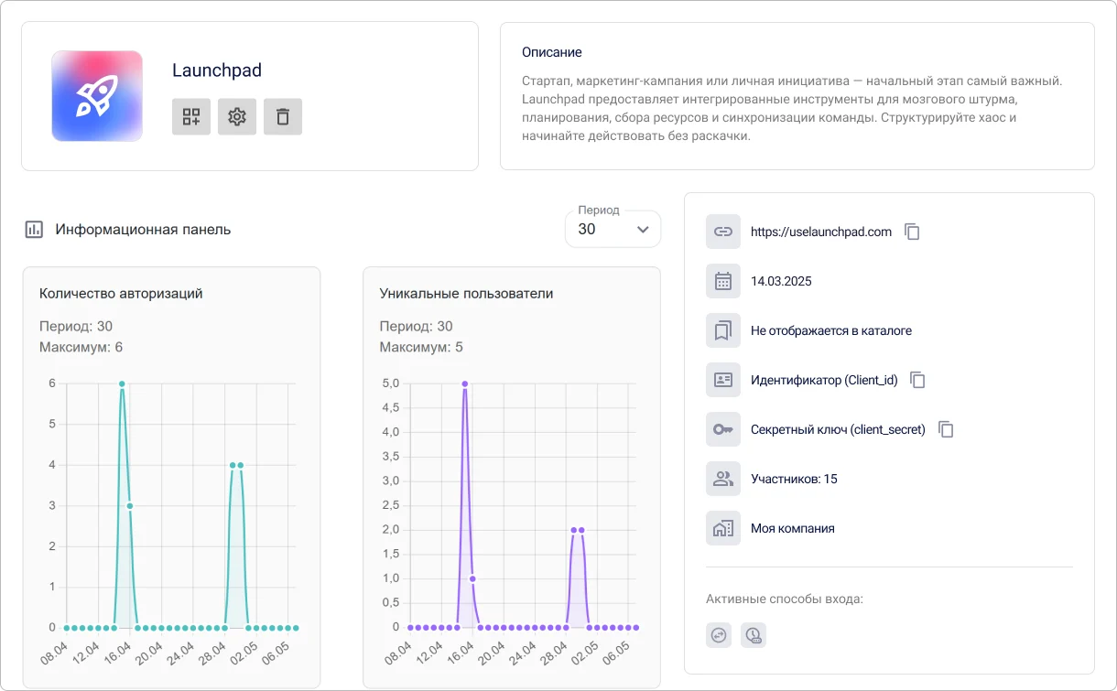Click the Количество авторизаций chart title
The height and width of the screenshot is (691, 1117).
(x=121, y=294)
